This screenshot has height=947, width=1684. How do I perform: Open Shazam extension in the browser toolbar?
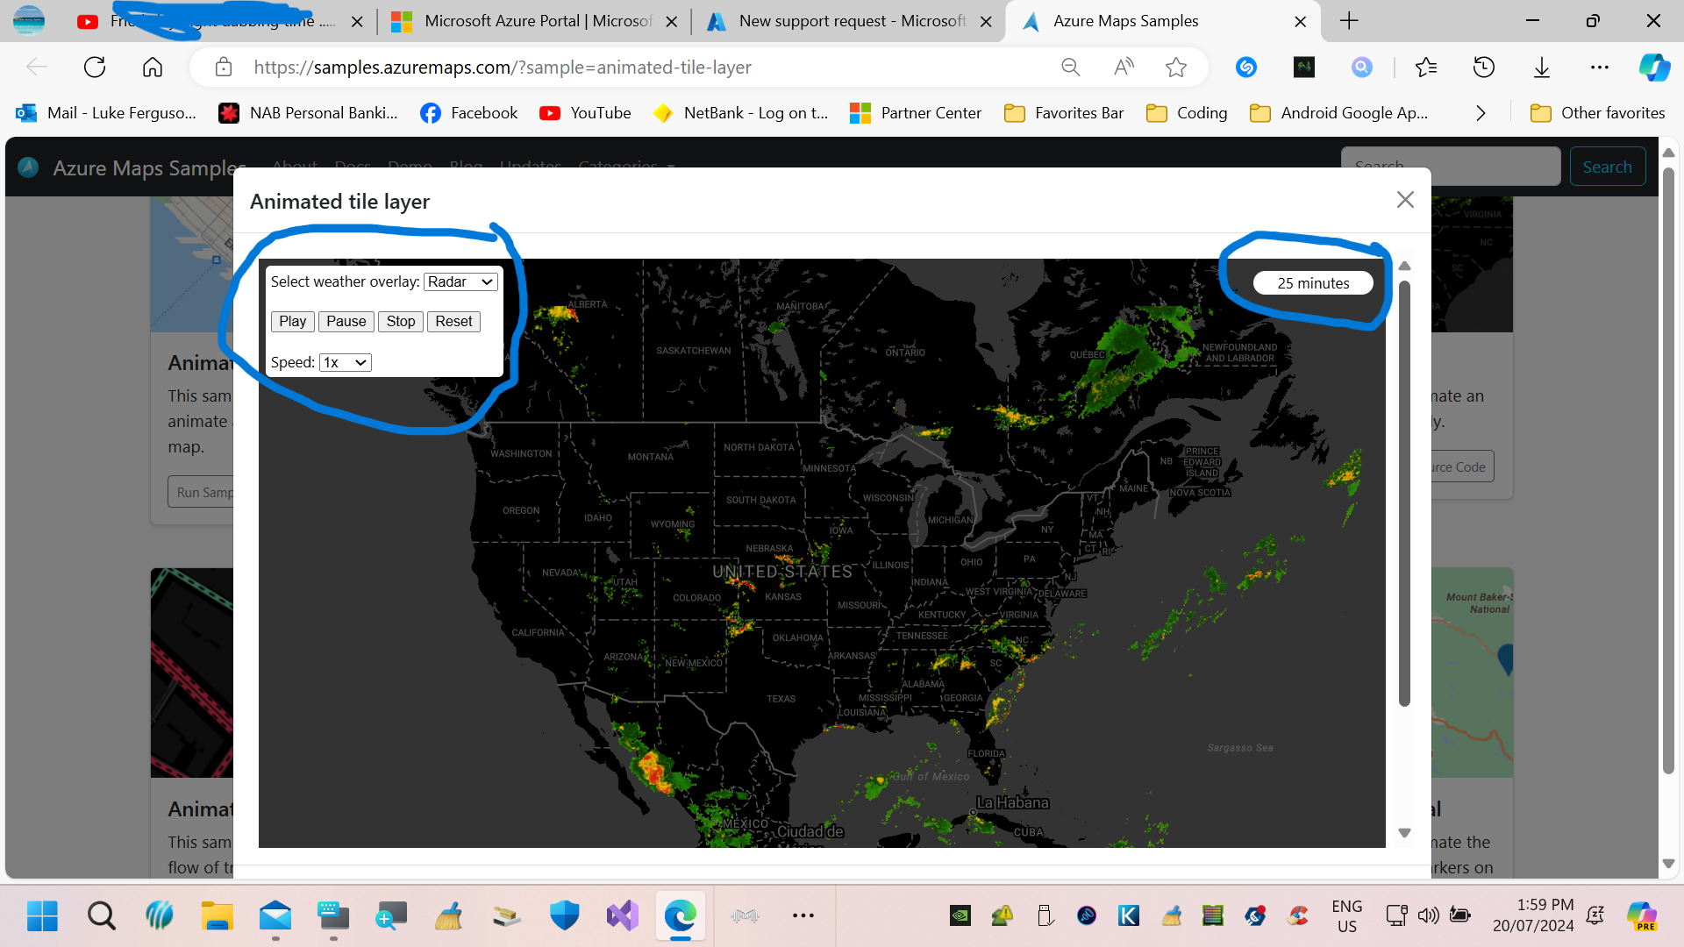tap(1246, 67)
